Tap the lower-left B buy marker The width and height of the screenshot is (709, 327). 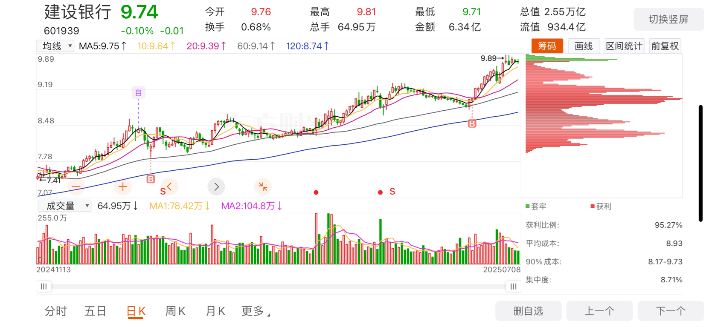[x=151, y=179]
